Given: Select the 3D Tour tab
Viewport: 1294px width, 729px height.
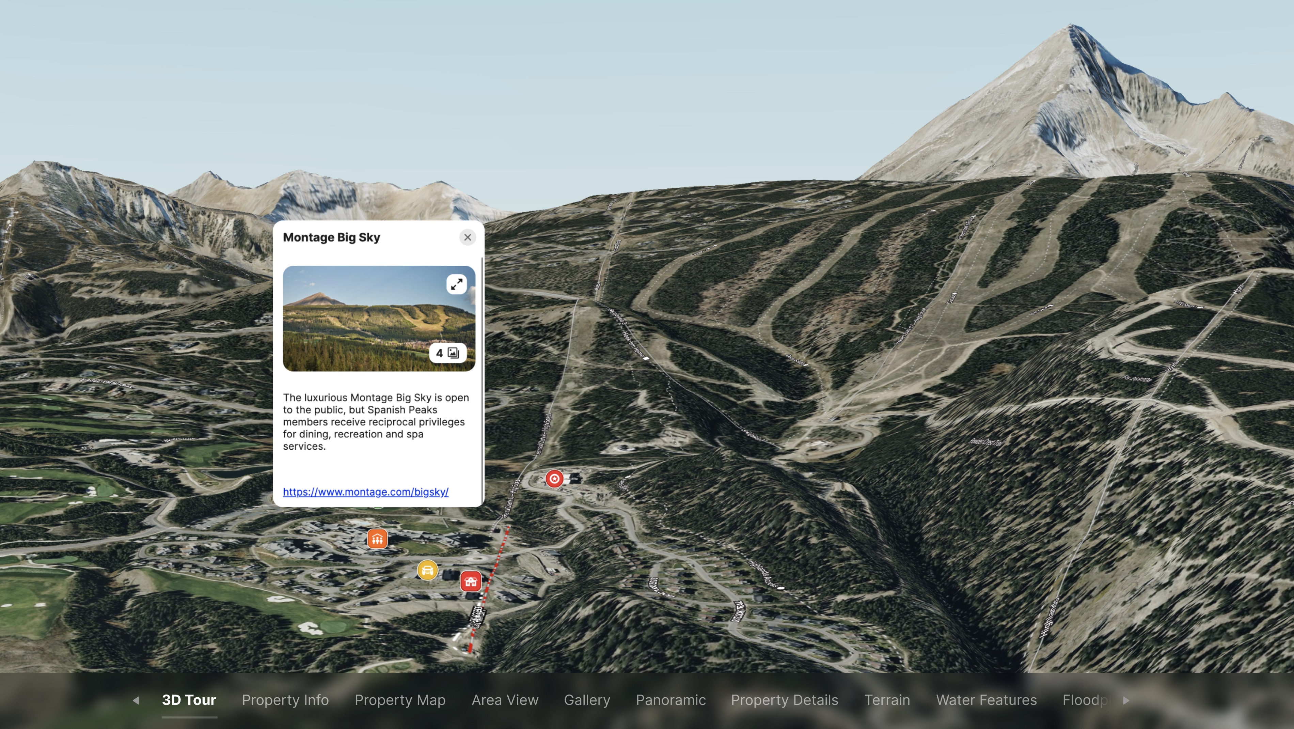Looking at the screenshot, I should coord(189,700).
